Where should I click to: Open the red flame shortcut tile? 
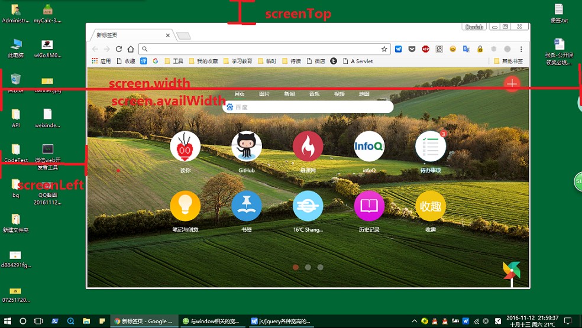[x=308, y=146]
